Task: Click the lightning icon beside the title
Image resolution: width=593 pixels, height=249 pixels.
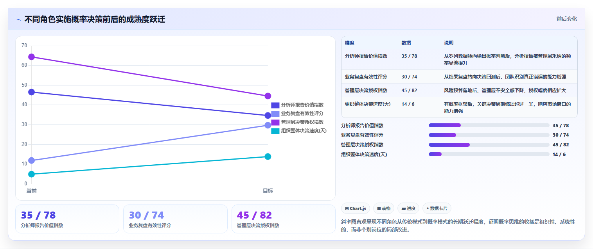Action: coord(18,20)
